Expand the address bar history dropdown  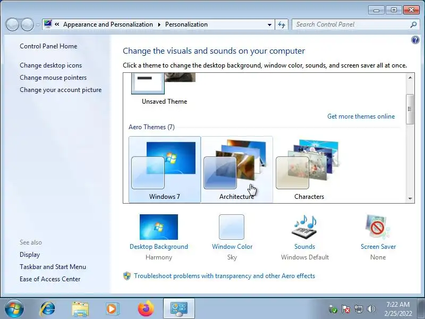tap(269, 24)
